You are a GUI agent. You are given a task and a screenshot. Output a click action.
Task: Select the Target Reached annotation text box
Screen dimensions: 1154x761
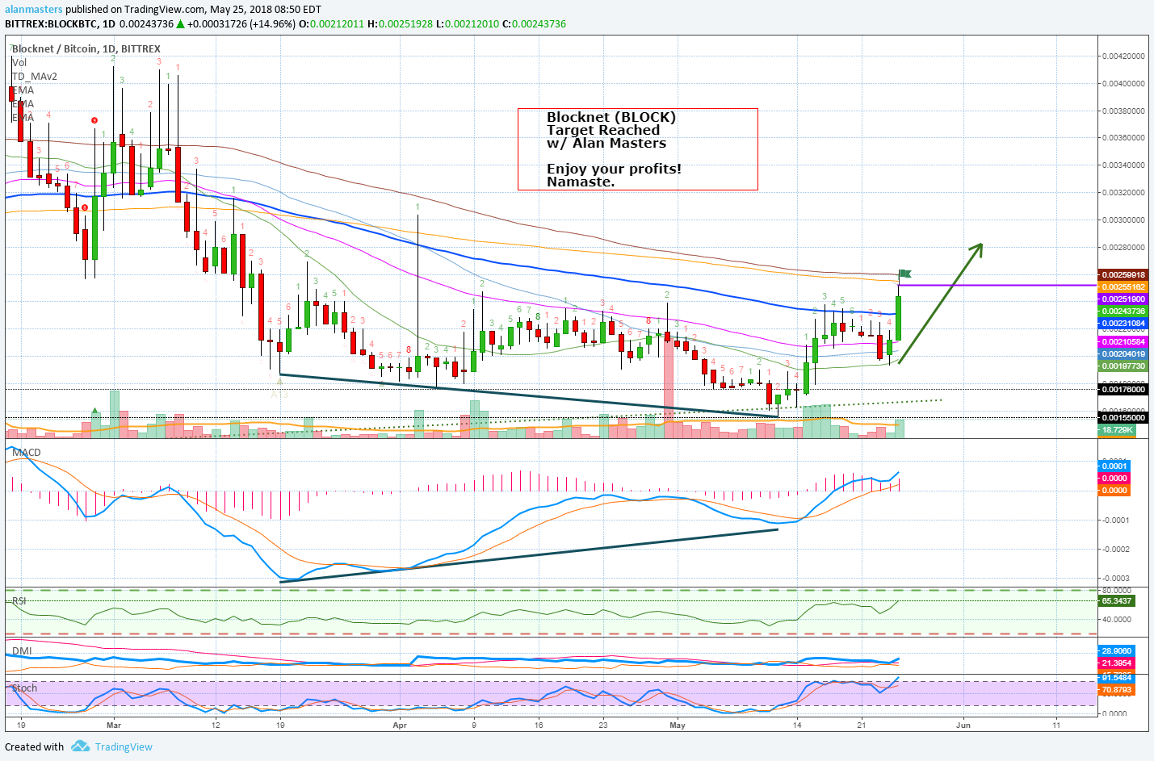pyautogui.click(x=638, y=149)
